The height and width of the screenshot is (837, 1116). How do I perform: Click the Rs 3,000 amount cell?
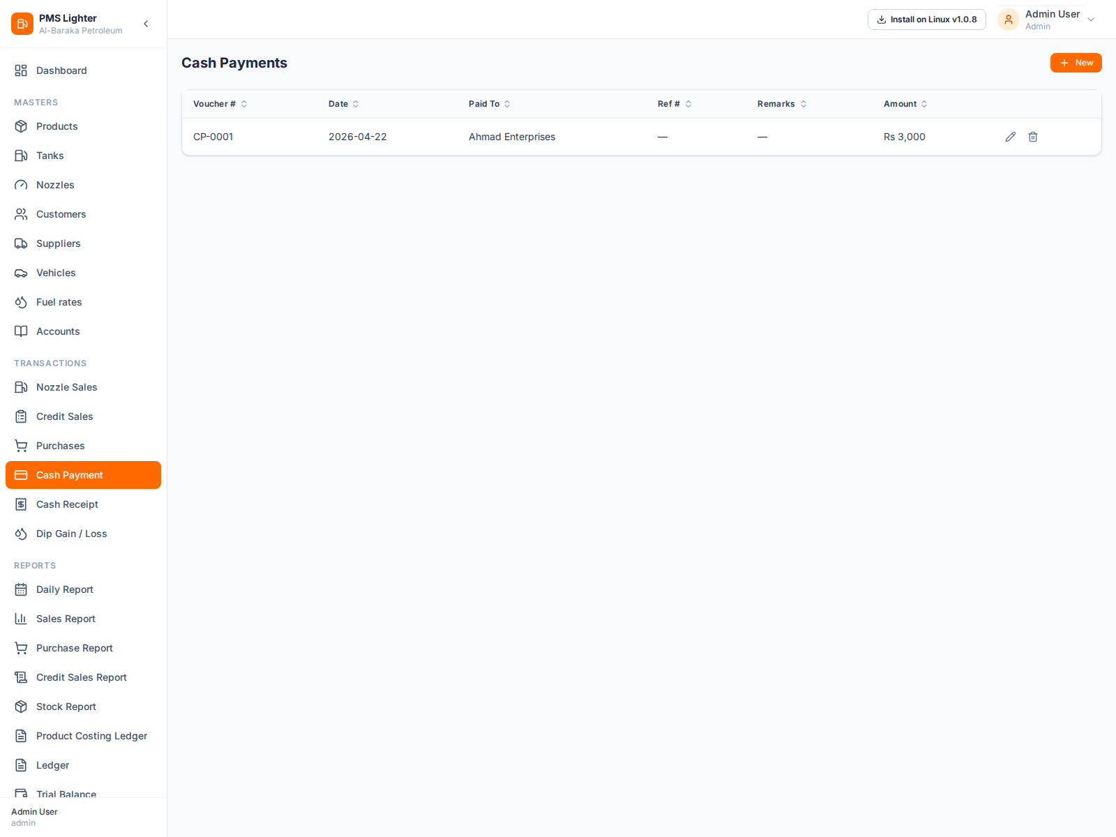tap(905, 137)
